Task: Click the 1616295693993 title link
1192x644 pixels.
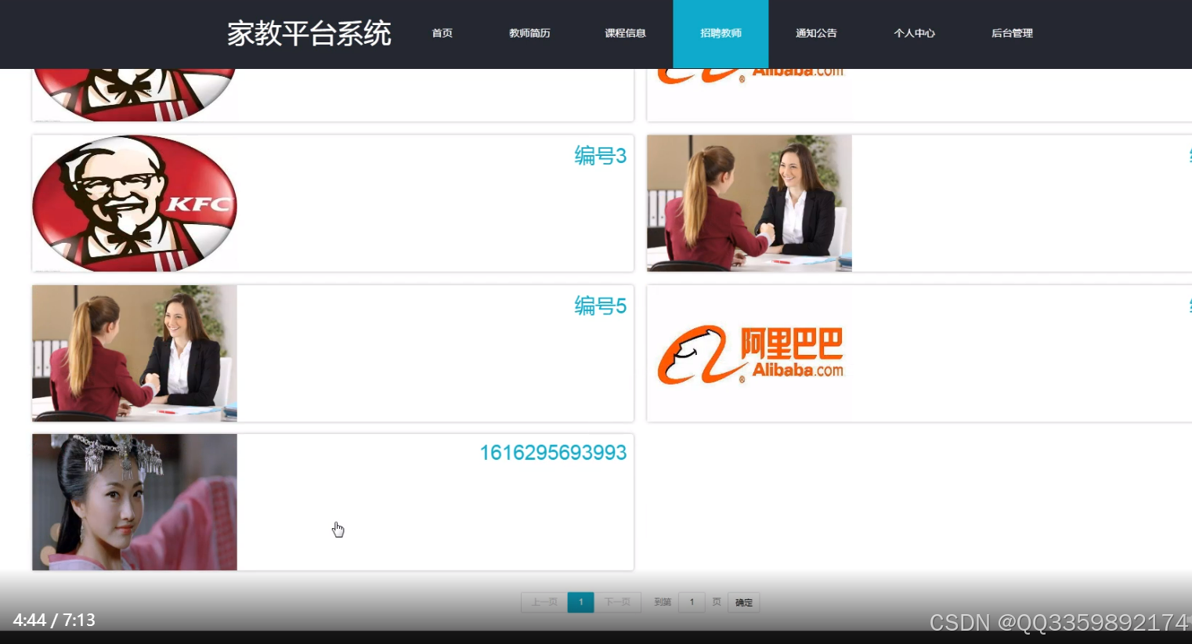Action: pyautogui.click(x=553, y=453)
